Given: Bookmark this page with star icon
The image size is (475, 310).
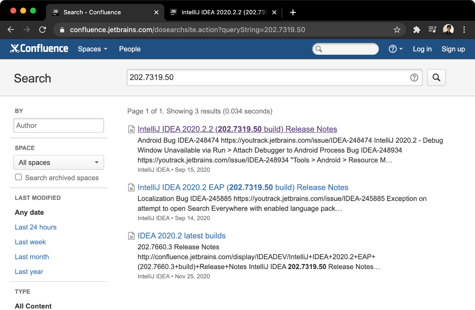Looking at the screenshot, I should [397, 30].
